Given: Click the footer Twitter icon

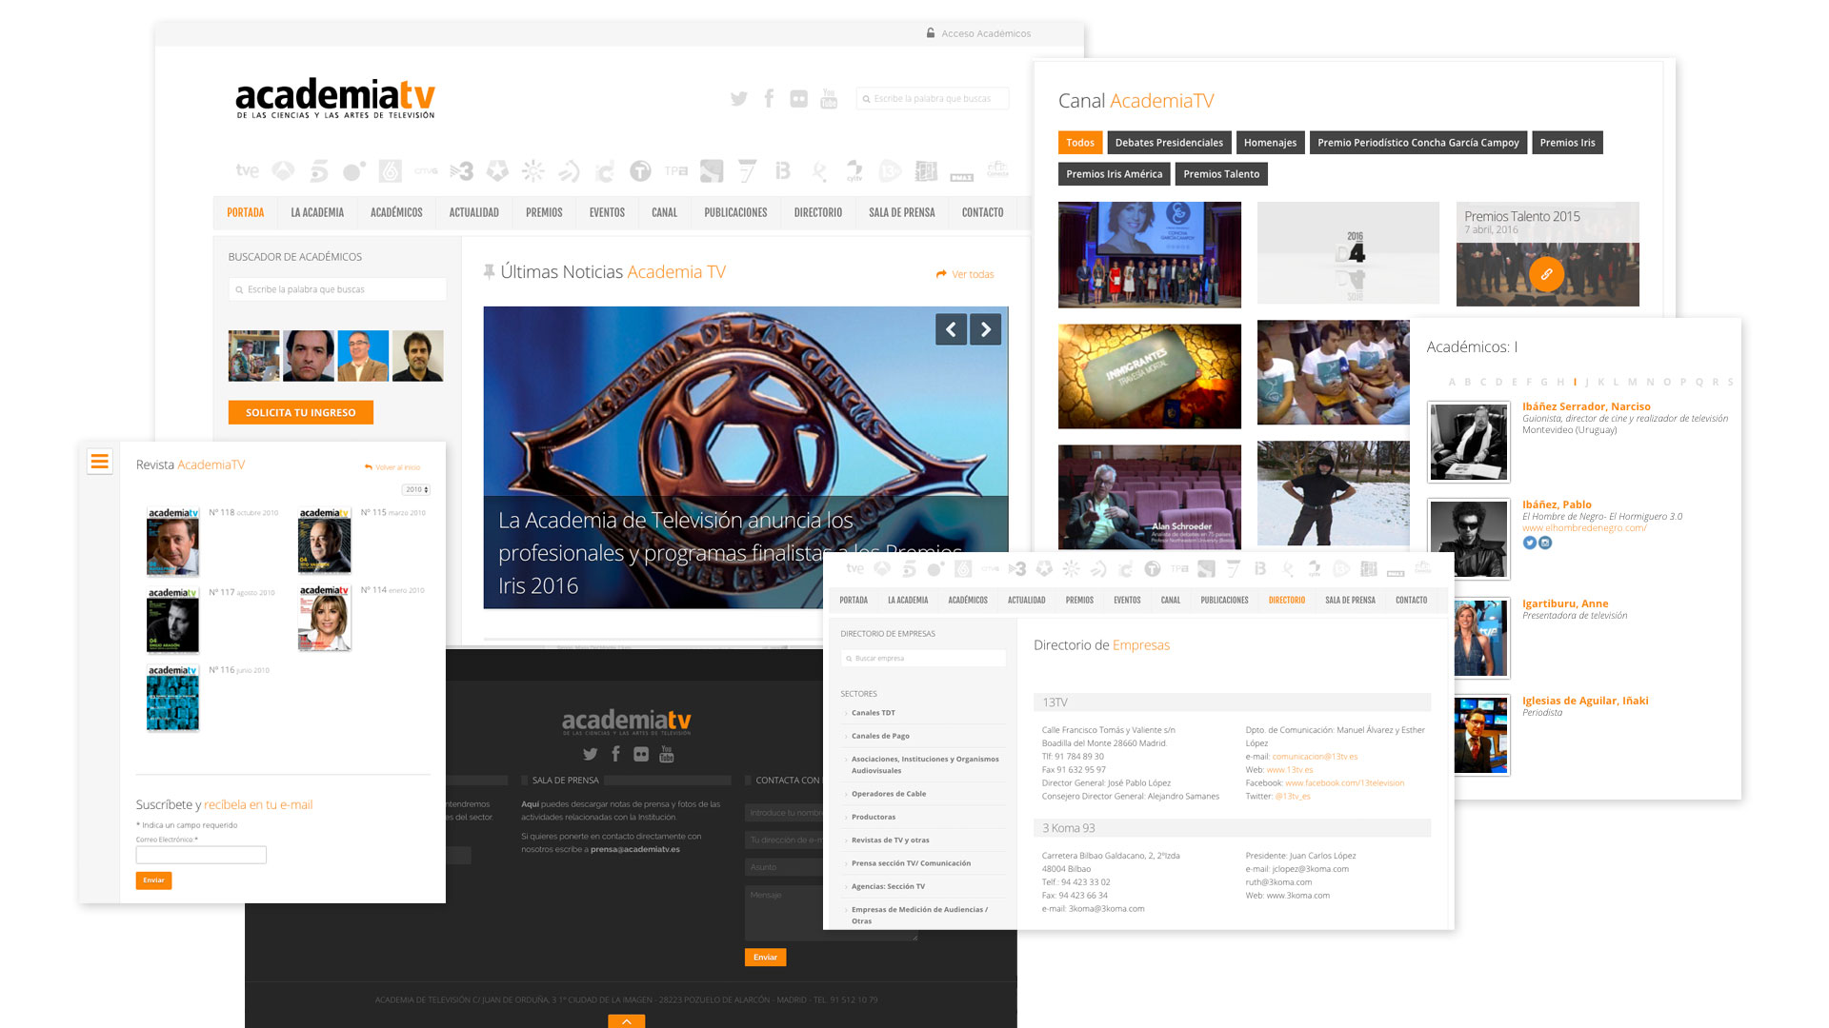Looking at the screenshot, I should [x=591, y=754].
